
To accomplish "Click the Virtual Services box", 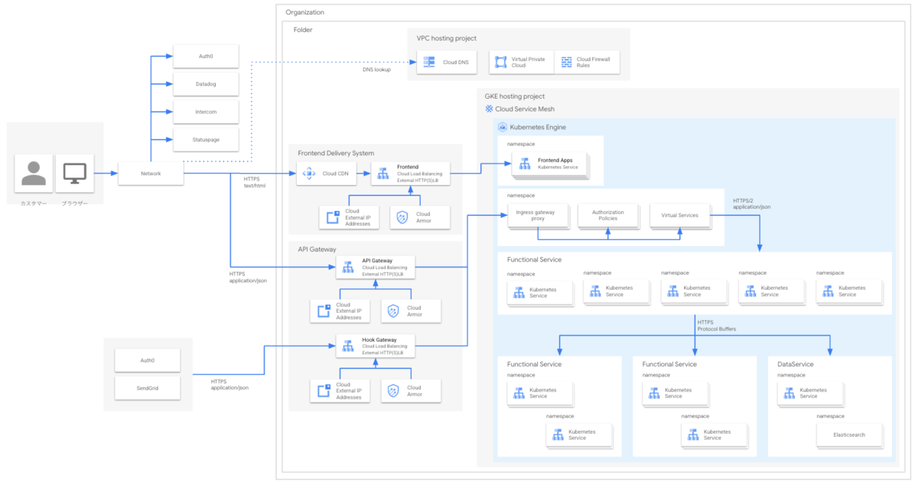I will click(x=679, y=215).
